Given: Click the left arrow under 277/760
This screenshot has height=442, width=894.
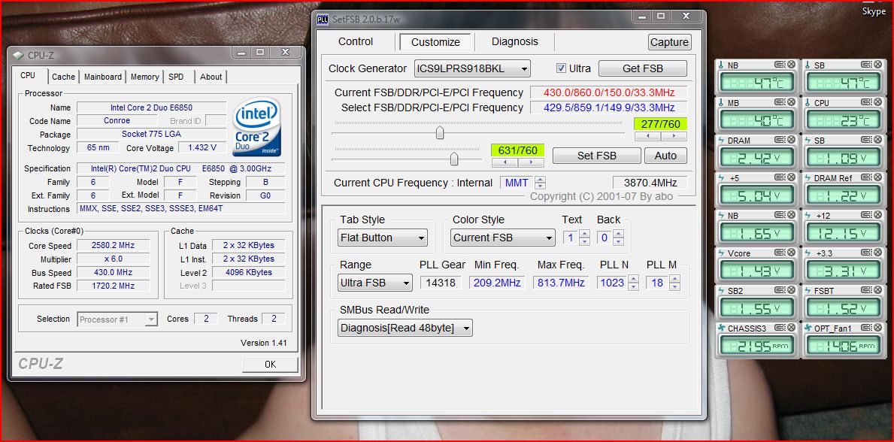Looking at the screenshot, I should [647, 136].
